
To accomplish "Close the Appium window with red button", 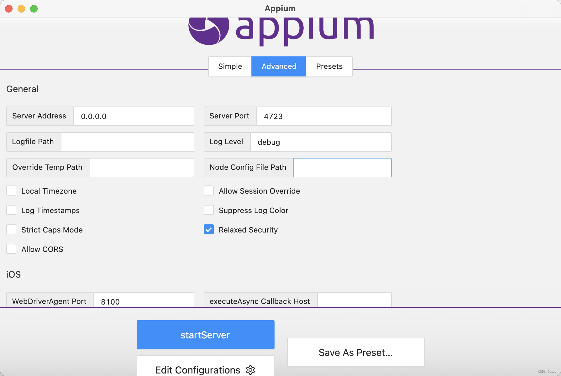I will (x=9, y=9).
